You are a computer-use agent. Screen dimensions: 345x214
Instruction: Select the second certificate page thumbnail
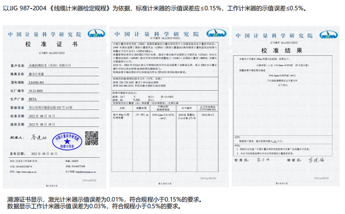pyautogui.click(x=169, y=107)
